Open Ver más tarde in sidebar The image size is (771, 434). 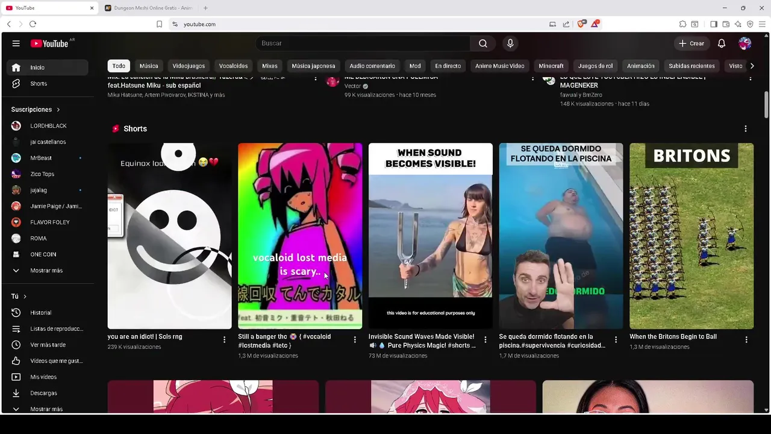tap(49, 345)
